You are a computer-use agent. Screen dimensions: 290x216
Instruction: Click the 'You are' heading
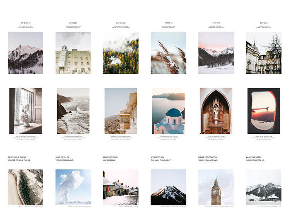point(264,23)
